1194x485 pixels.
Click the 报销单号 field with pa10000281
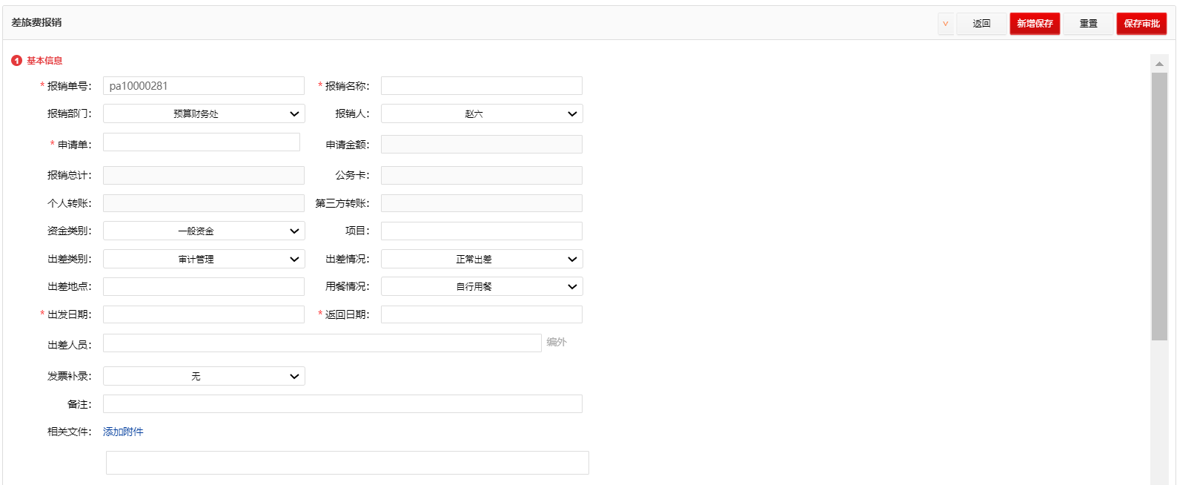(x=204, y=85)
